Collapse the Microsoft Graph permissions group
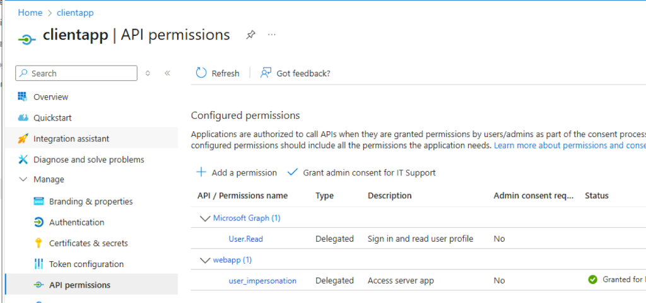646x303 pixels. [x=204, y=218]
